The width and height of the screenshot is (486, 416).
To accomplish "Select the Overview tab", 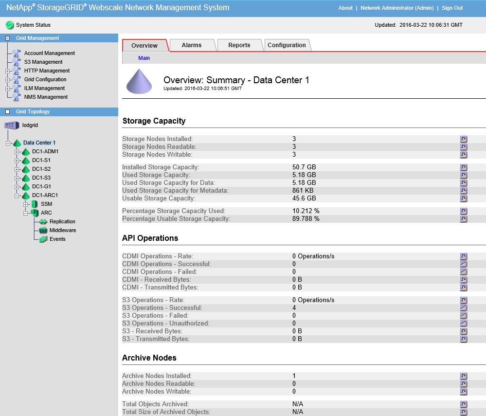I will click(145, 46).
